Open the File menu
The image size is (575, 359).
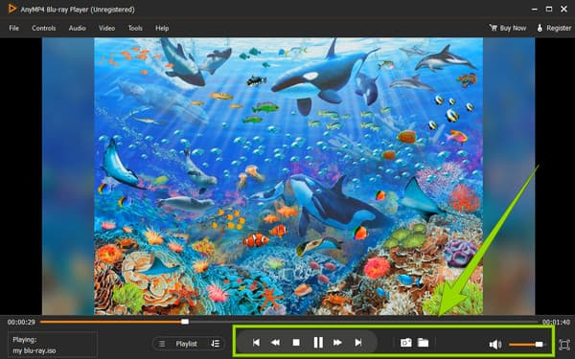tap(14, 28)
